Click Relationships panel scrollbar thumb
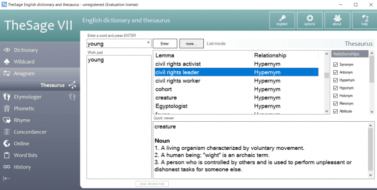 point(372,69)
